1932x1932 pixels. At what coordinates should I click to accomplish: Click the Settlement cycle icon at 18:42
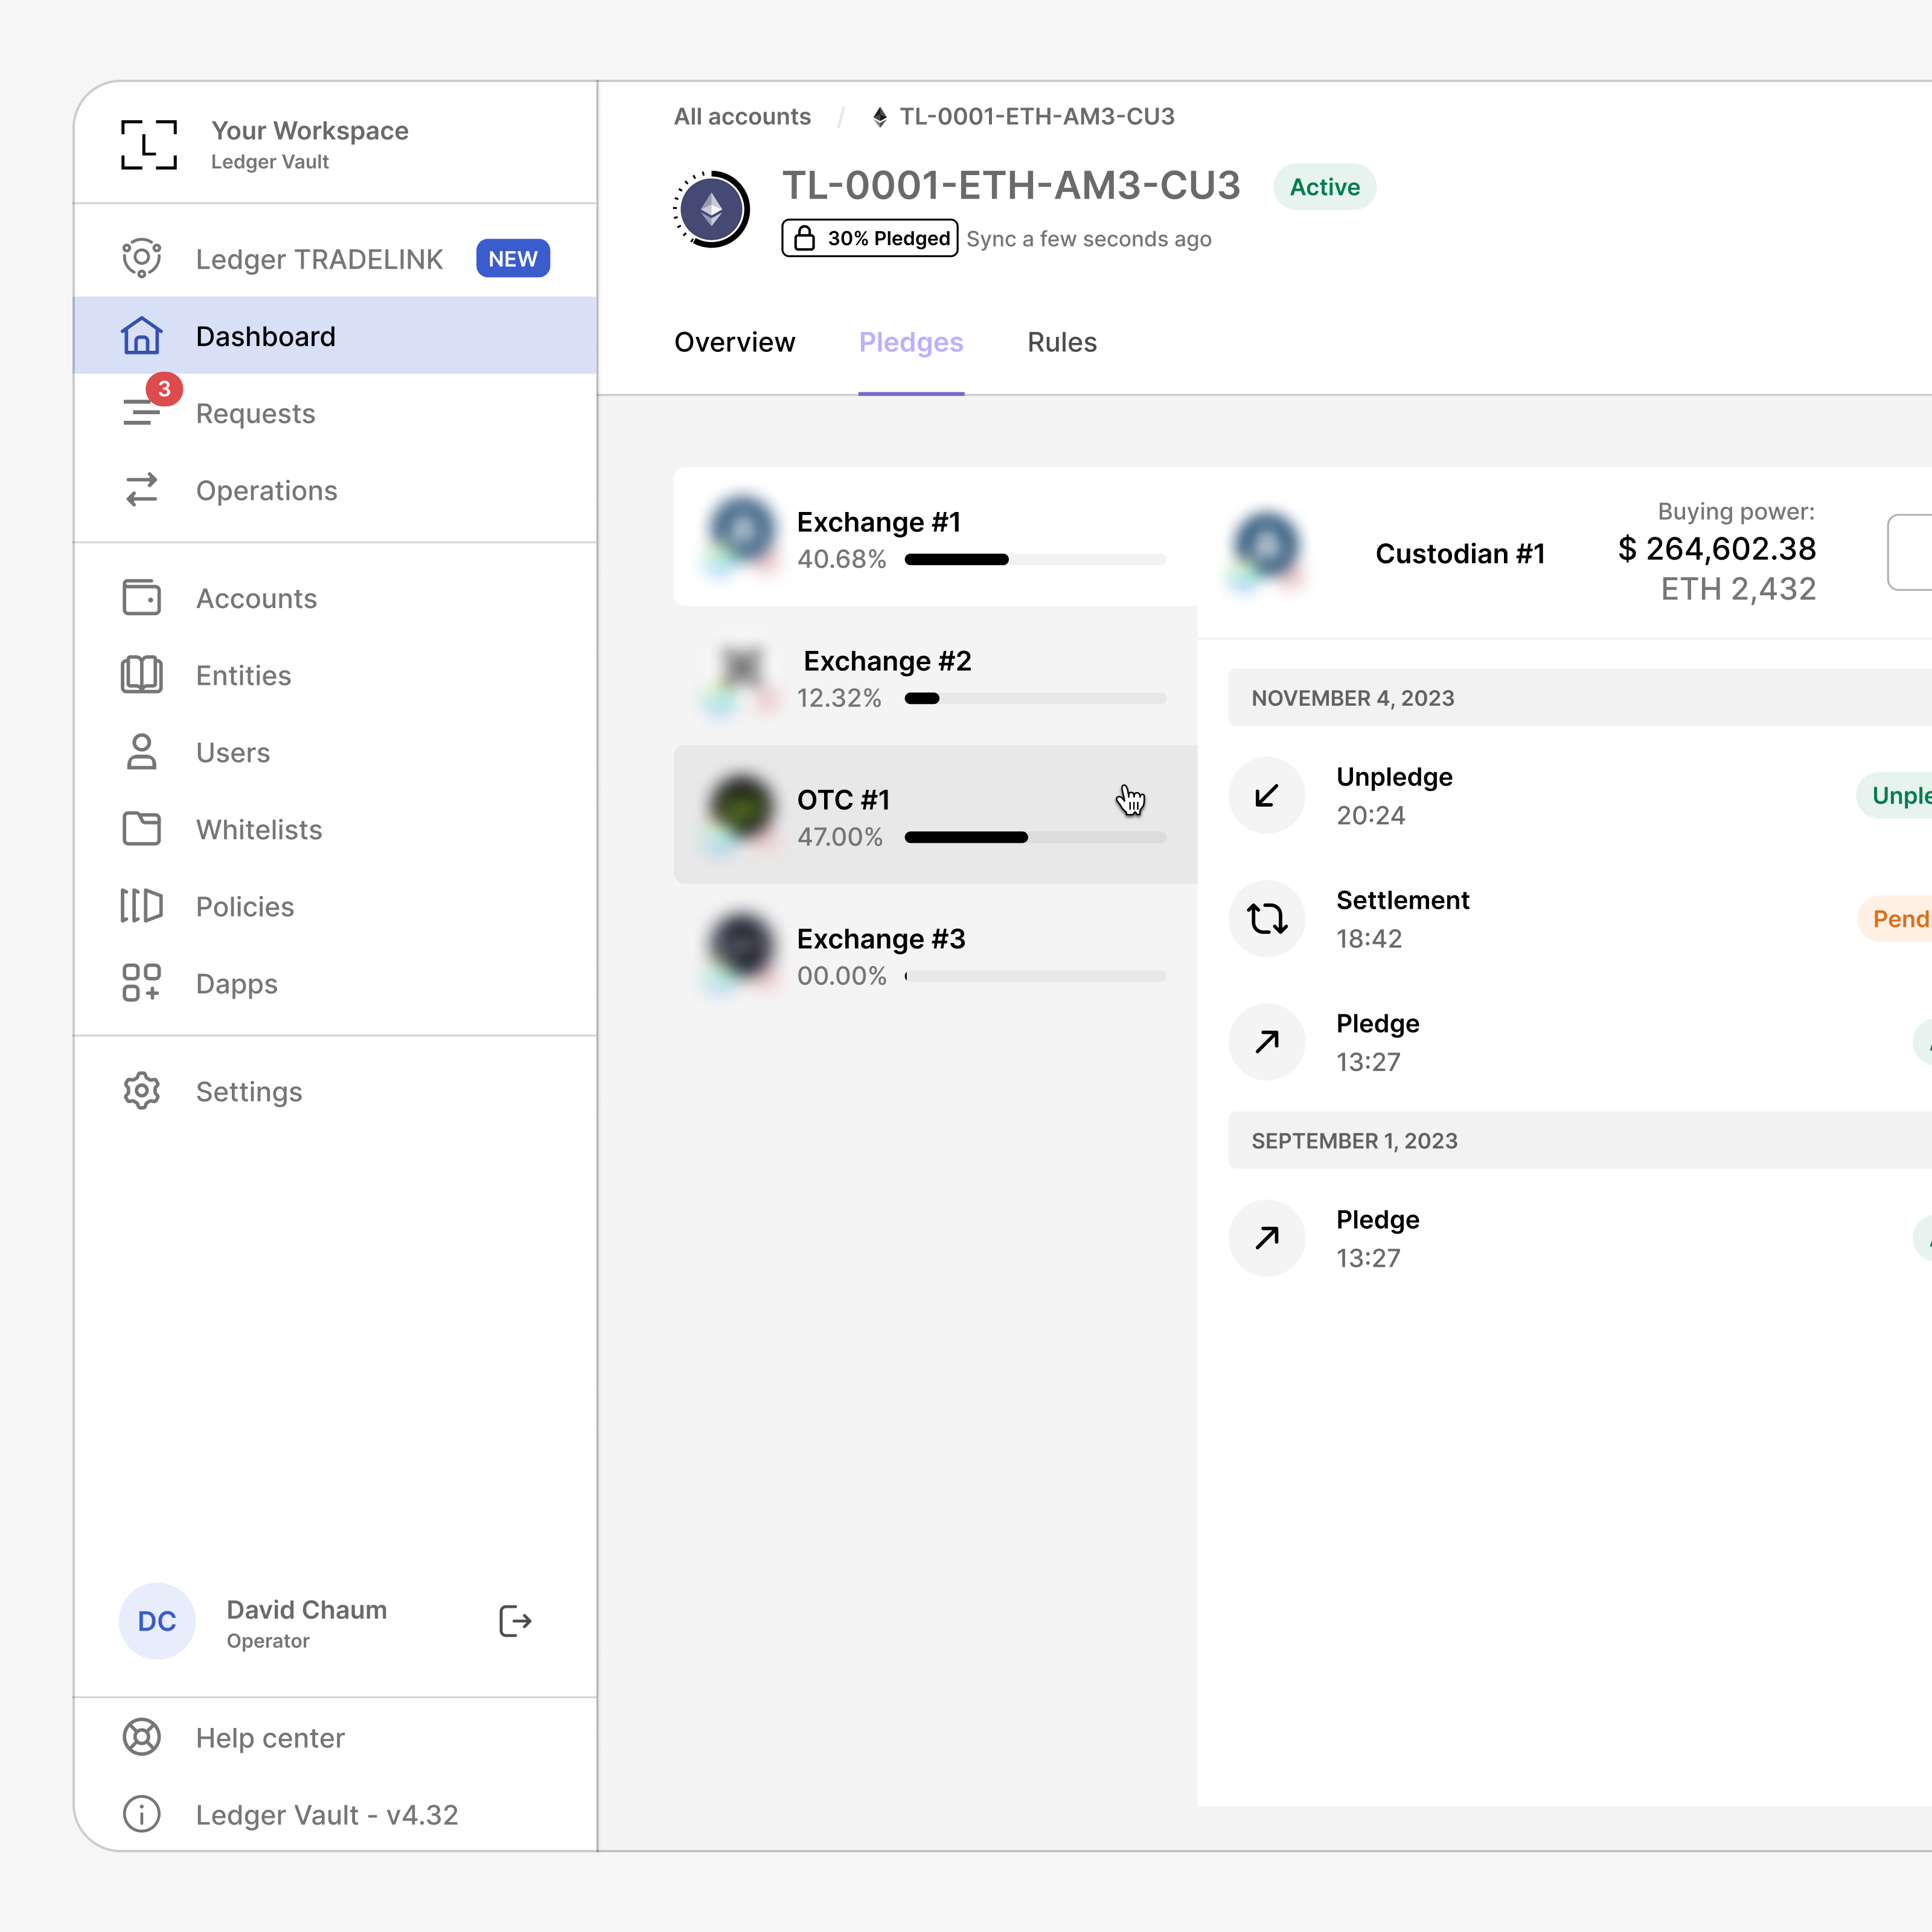[1267, 919]
